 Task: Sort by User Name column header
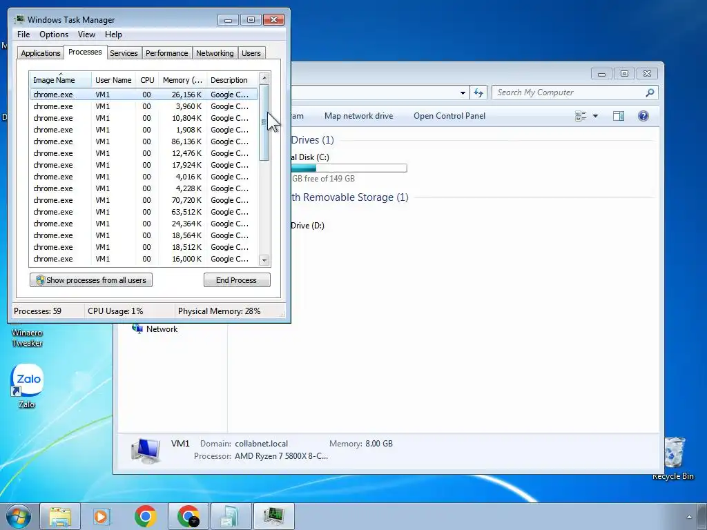click(x=113, y=80)
